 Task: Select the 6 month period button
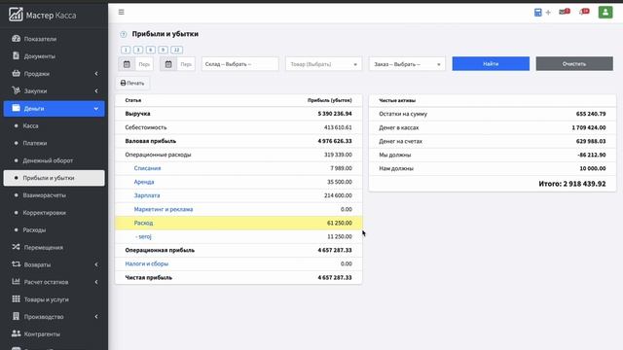[x=151, y=50]
